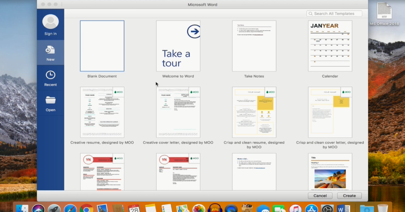The image size is (405, 212).
Task: Choose Crisp and clean resume template
Action: [x=254, y=112]
